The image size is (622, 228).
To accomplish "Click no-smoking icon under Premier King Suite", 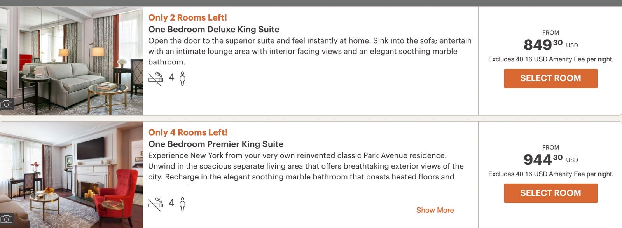I will [155, 204].
